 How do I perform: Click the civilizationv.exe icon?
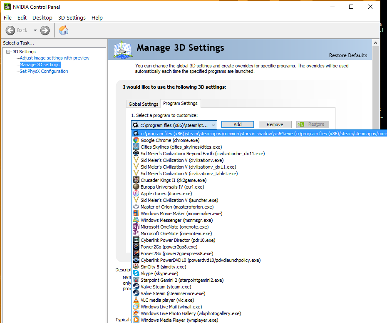136,160
